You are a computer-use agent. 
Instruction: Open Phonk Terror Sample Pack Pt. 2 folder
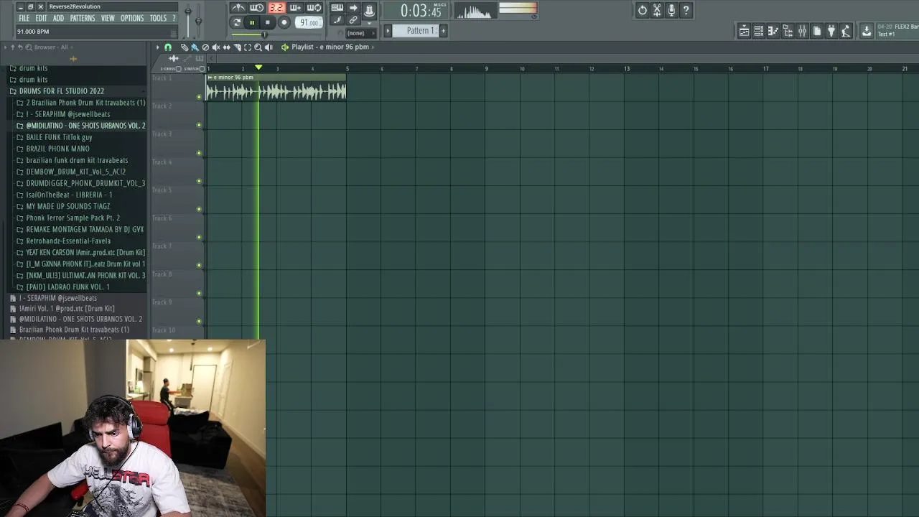pyautogui.click(x=73, y=218)
